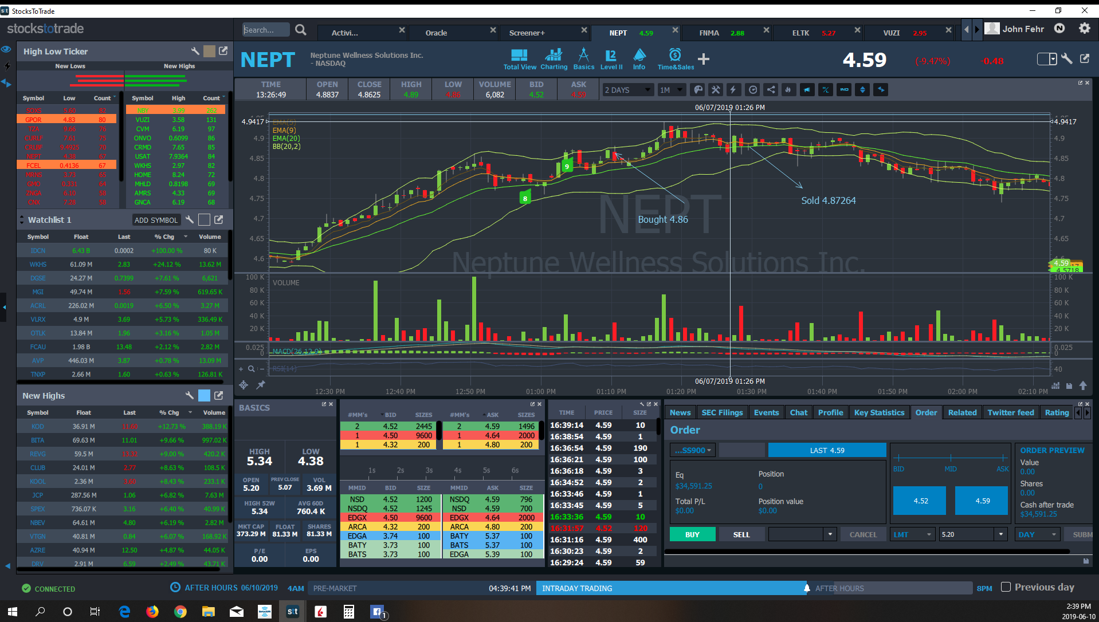Image resolution: width=1099 pixels, height=622 pixels.
Task: Click the ADD SYMBOL button
Action: tap(156, 220)
